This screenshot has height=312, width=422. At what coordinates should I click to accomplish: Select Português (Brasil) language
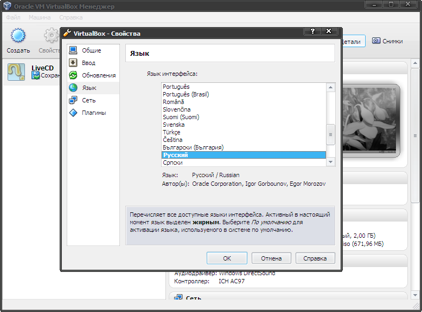[244, 94]
